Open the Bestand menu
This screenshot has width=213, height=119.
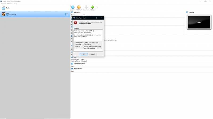(x=3, y=4)
